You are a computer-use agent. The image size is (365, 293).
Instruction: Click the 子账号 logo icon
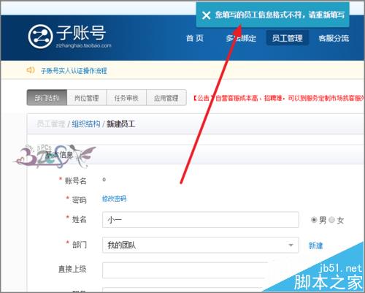(40, 37)
